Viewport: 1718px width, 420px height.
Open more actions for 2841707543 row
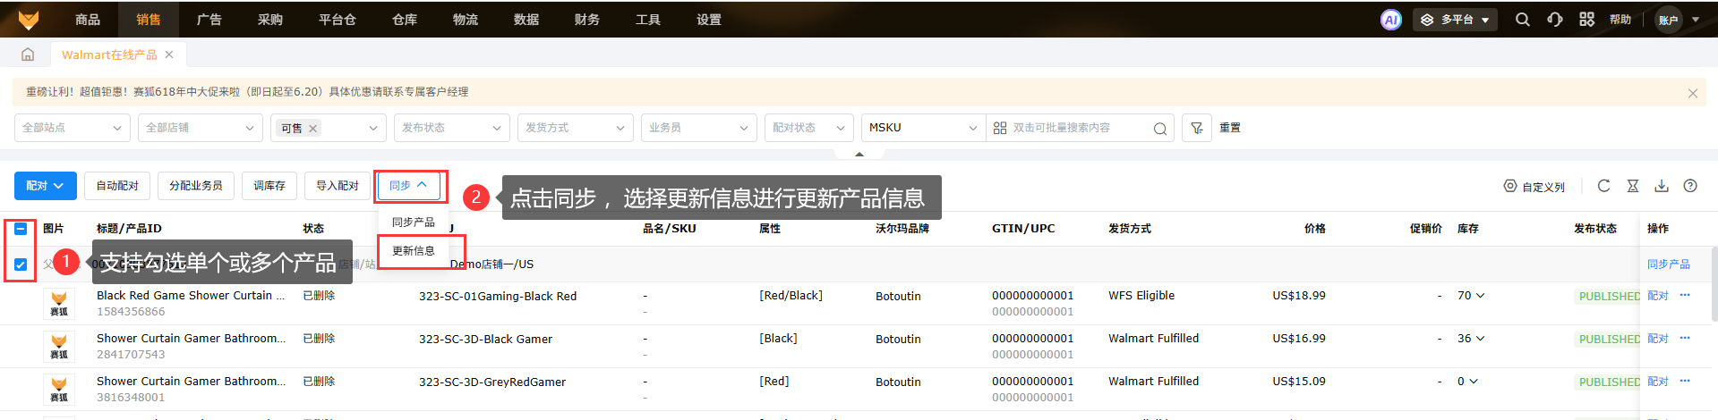coord(1685,339)
